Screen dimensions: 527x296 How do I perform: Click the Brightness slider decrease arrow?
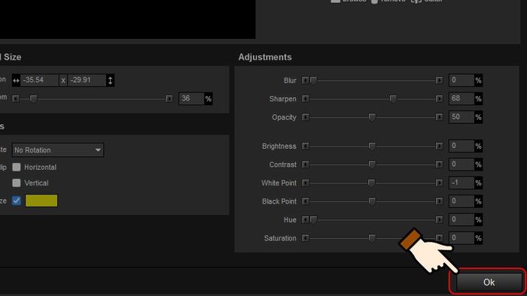point(306,146)
